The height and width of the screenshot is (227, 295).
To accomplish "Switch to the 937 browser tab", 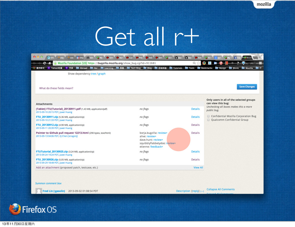I will 208,58.
